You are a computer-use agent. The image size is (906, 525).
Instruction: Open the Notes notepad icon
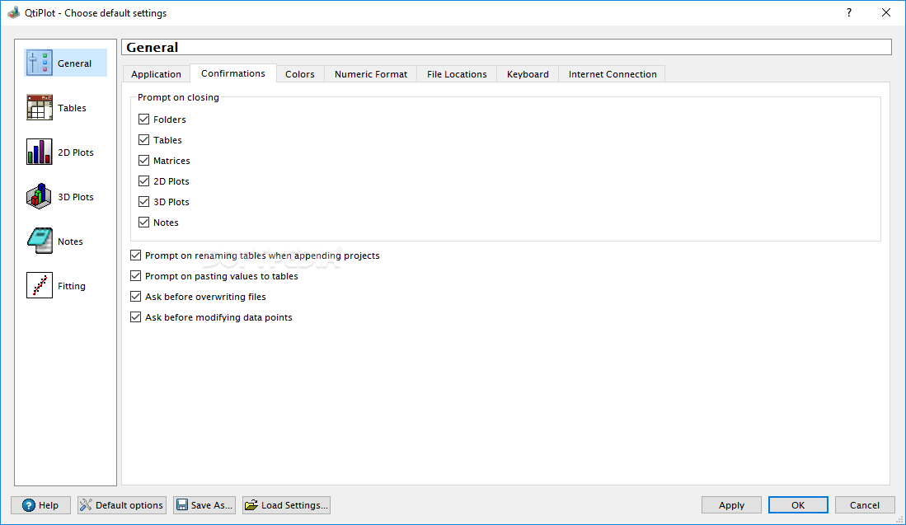(40, 241)
